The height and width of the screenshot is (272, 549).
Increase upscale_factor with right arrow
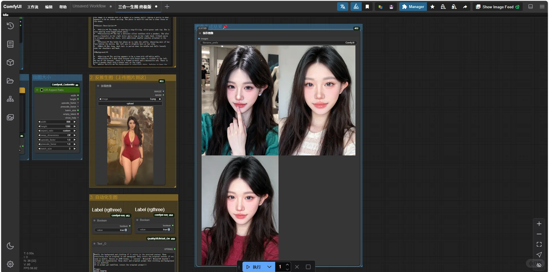tap(75, 140)
